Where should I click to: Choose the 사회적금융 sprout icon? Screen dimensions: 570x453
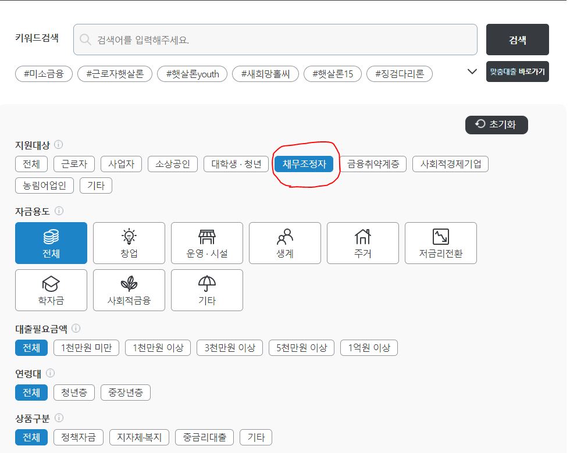coord(129,290)
